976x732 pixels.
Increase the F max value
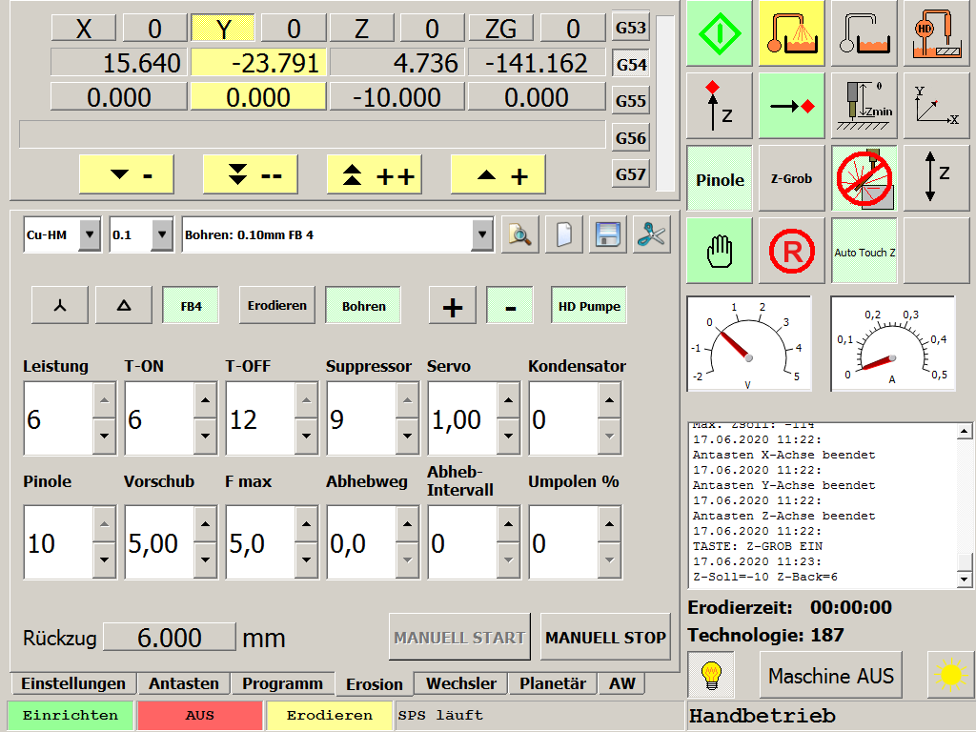click(306, 524)
